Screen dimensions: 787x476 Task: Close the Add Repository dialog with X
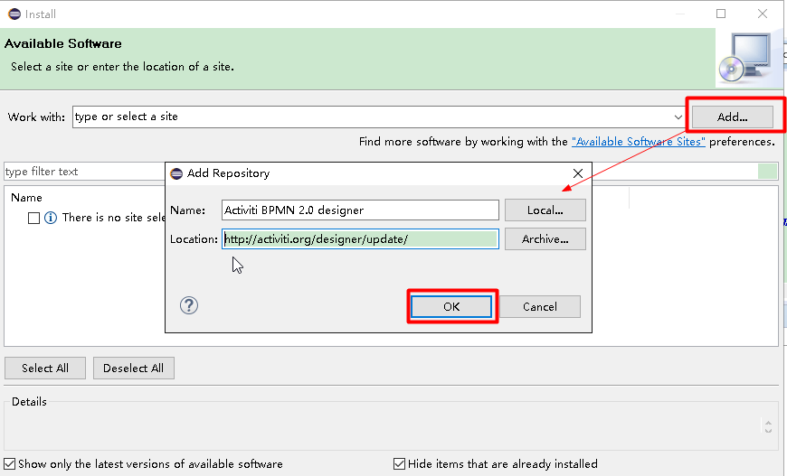(x=578, y=173)
